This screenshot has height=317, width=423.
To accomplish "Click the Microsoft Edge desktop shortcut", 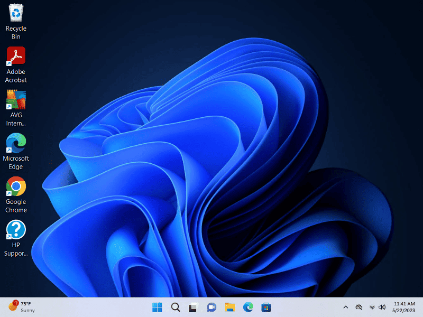I will [x=16, y=143].
